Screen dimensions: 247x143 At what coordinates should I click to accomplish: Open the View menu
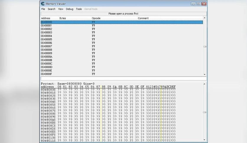[61, 9]
